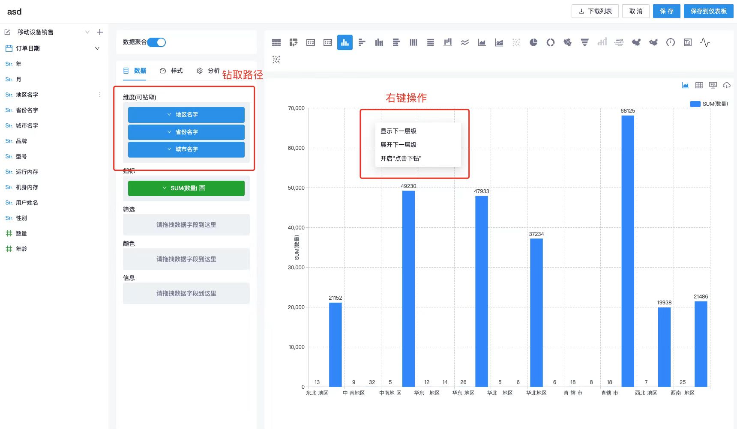Toggle the 数据聚合 switch off
The image size is (737, 429).
click(157, 42)
